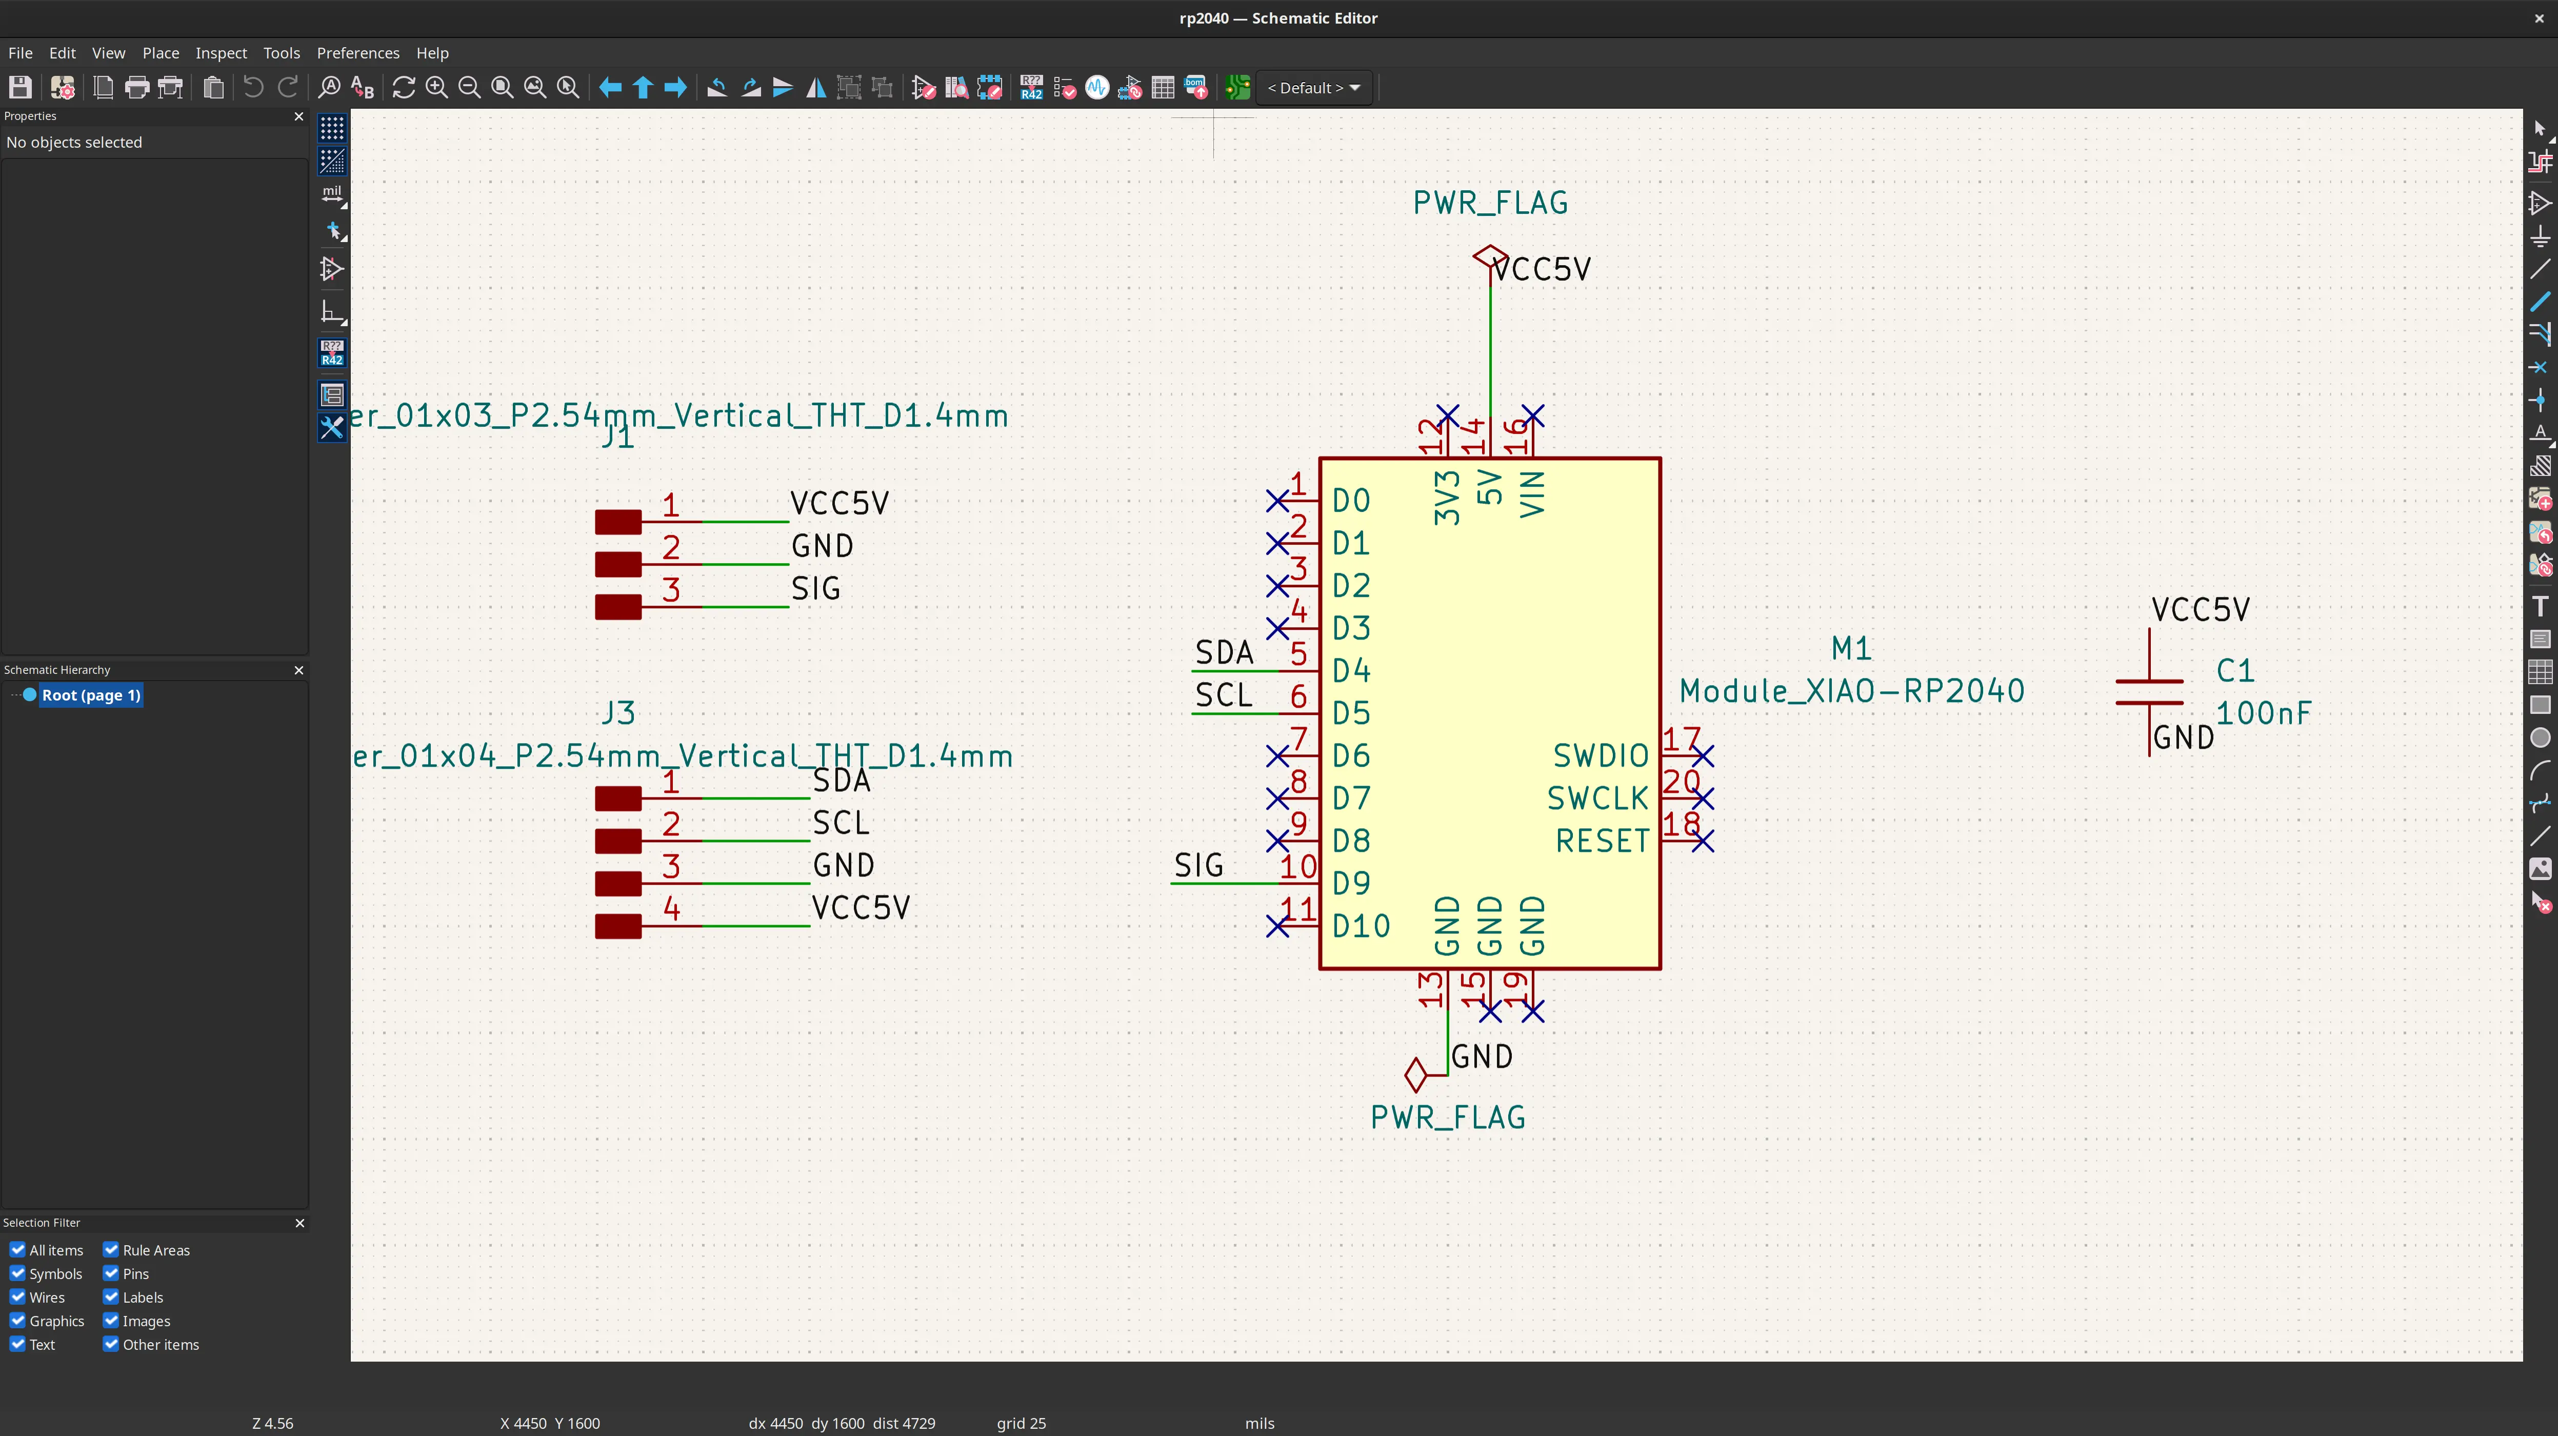The width and height of the screenshot is (2558, 1436).
Task: Select the Add wire tool
Action: (2539, 269)
